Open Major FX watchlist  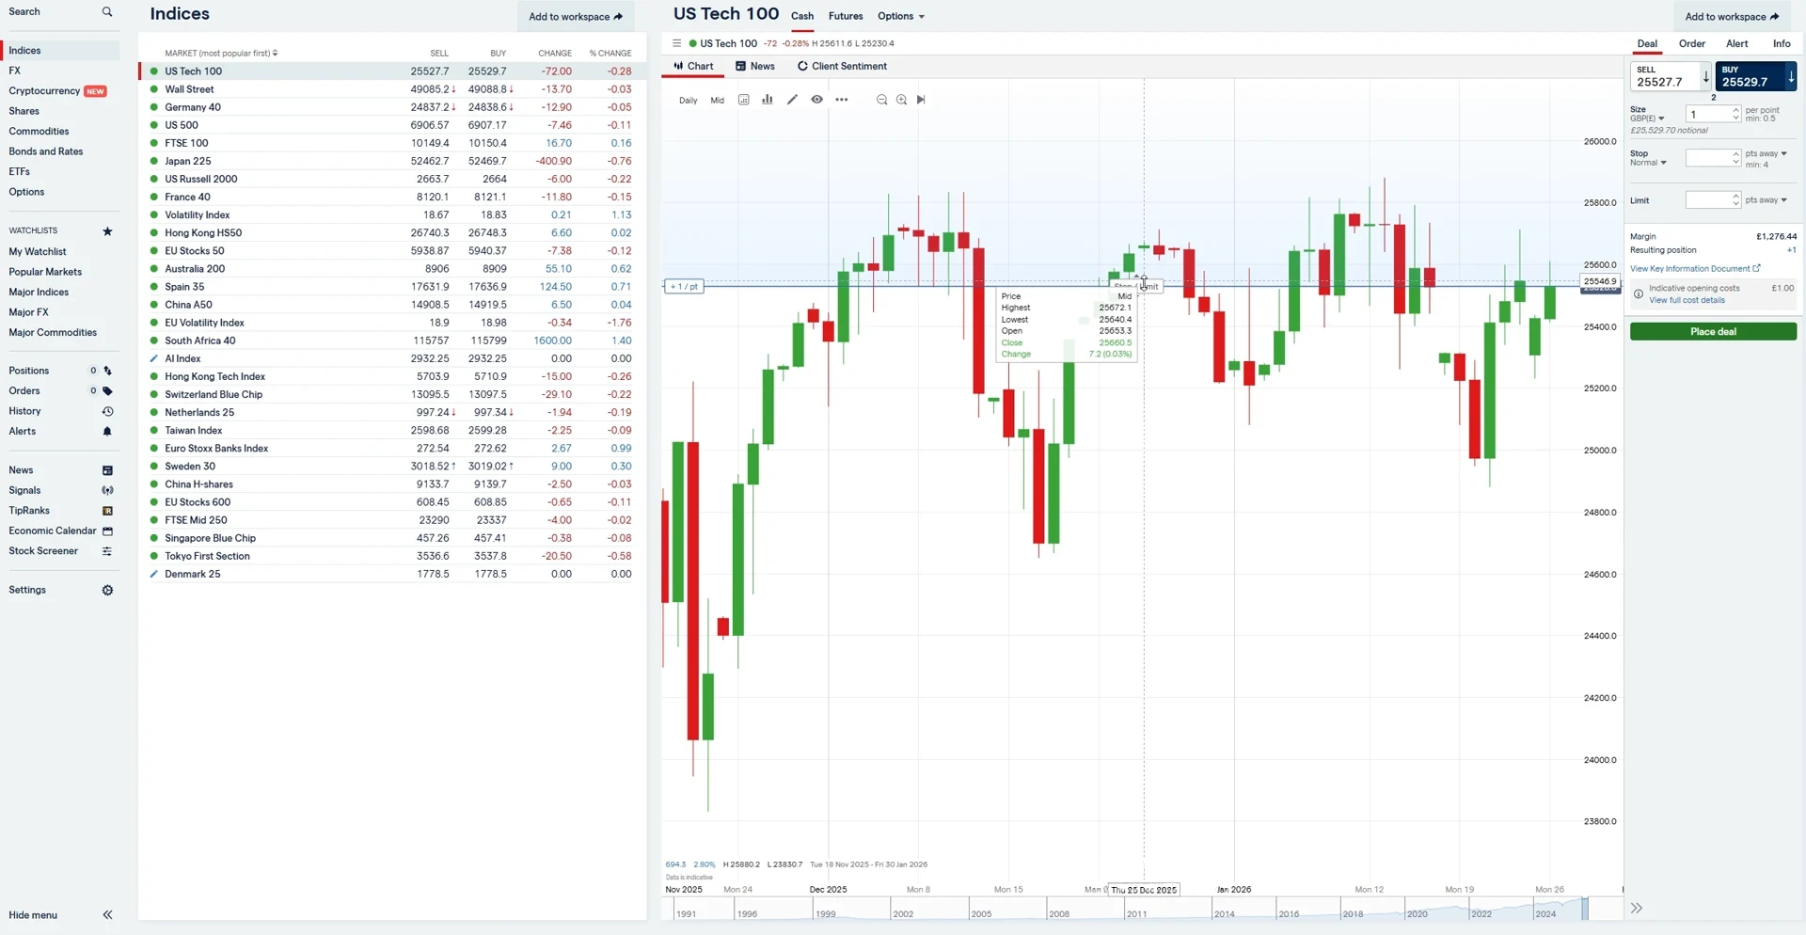pyautogui.click(x=28, y=312)
